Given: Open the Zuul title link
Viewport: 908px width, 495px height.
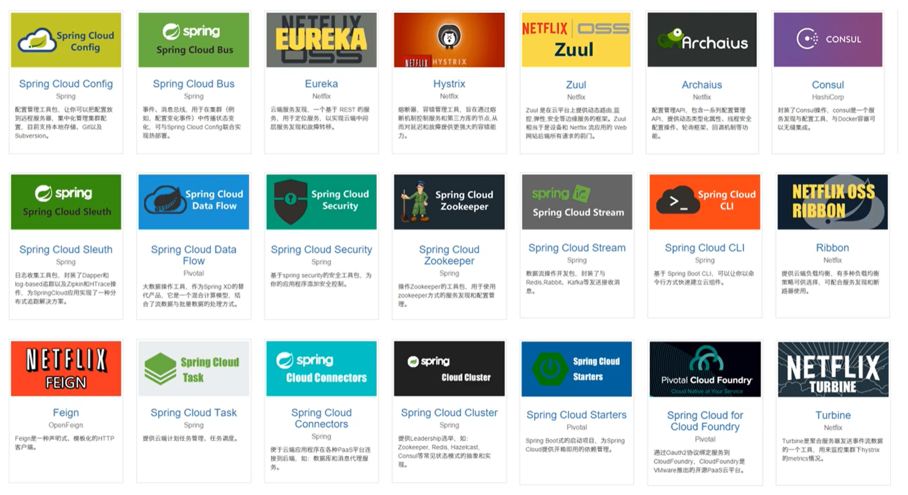Looking at the screenshot, I should coord(576,85).
